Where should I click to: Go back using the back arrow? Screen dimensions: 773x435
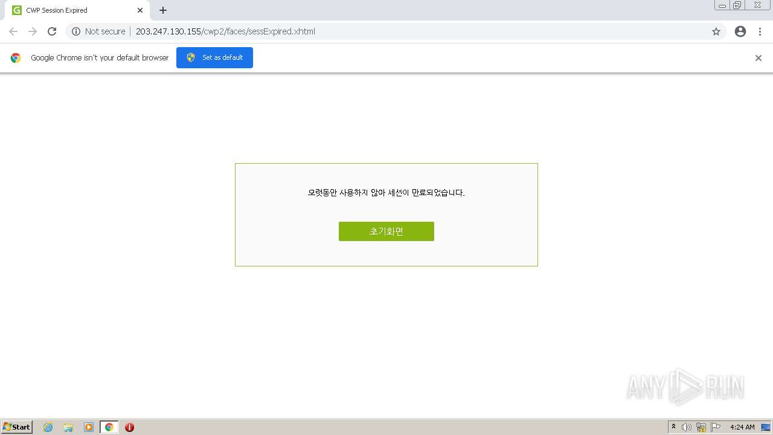[x=13, y=31]
